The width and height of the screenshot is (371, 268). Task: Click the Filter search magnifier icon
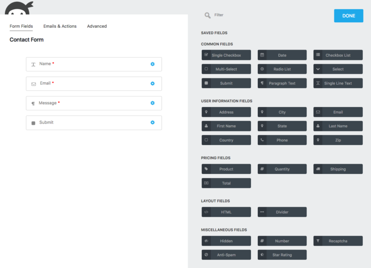[207, 15]
